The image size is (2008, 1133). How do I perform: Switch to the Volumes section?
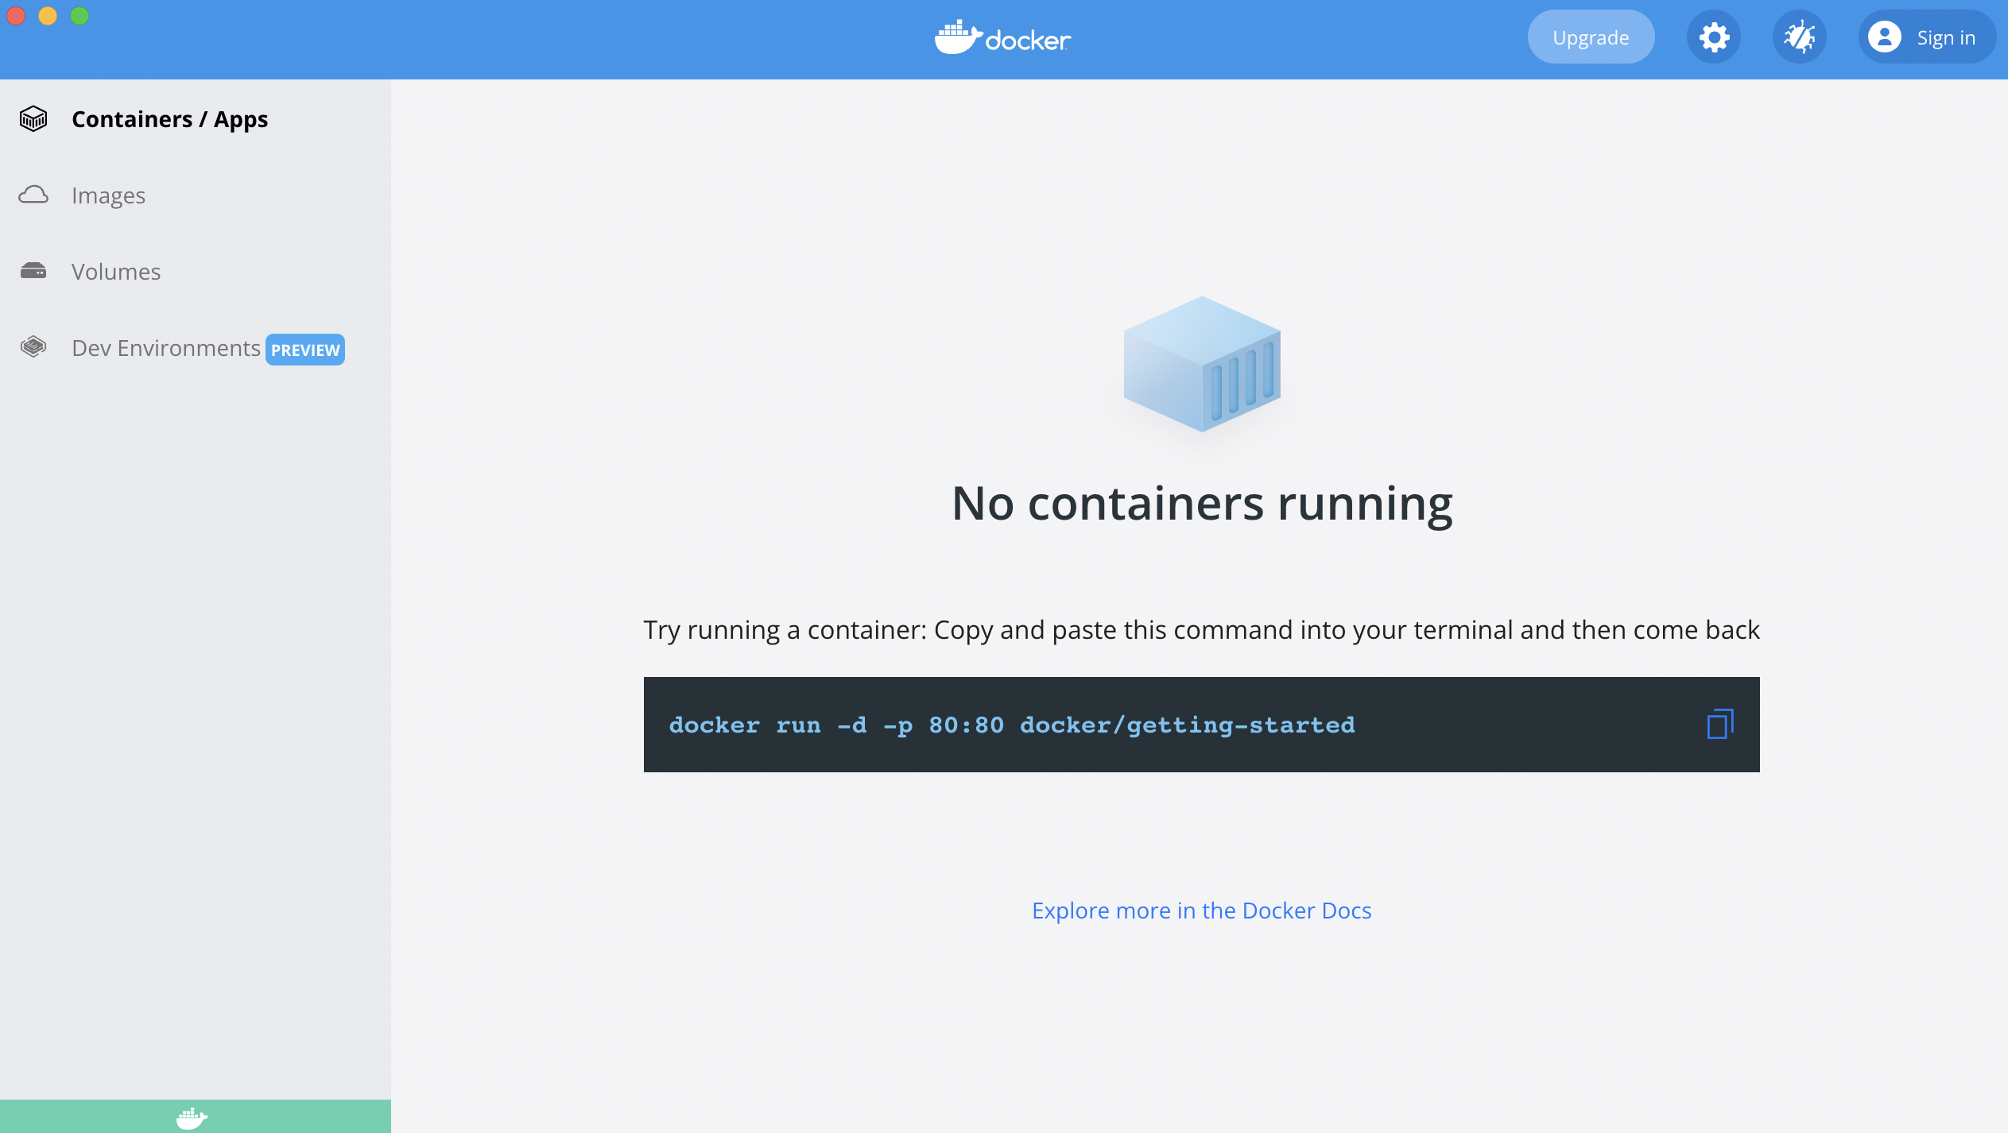point(116,272)
